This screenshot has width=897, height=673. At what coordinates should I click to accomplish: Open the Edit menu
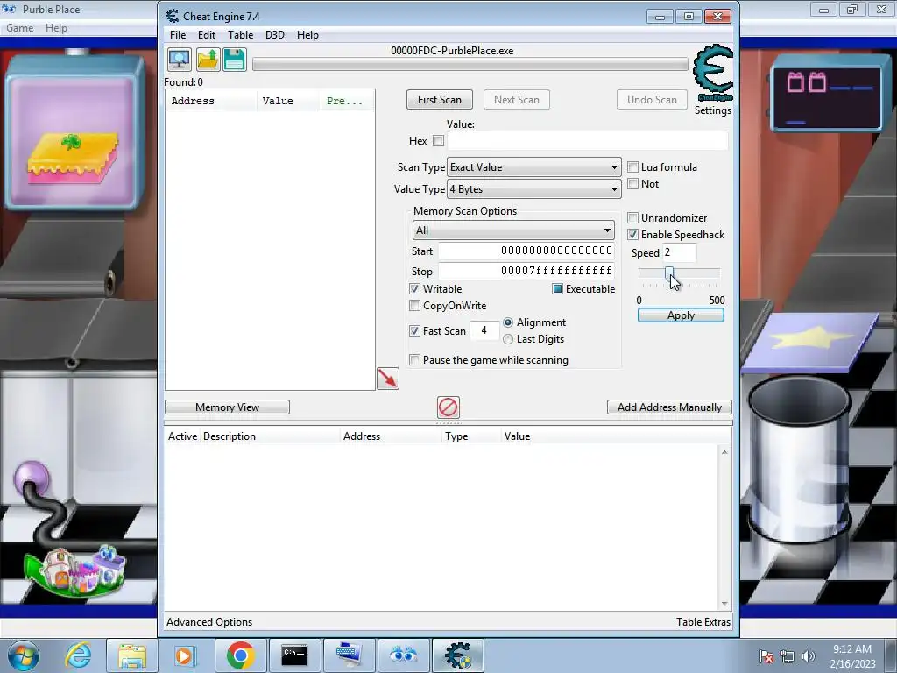pos(207,35)
